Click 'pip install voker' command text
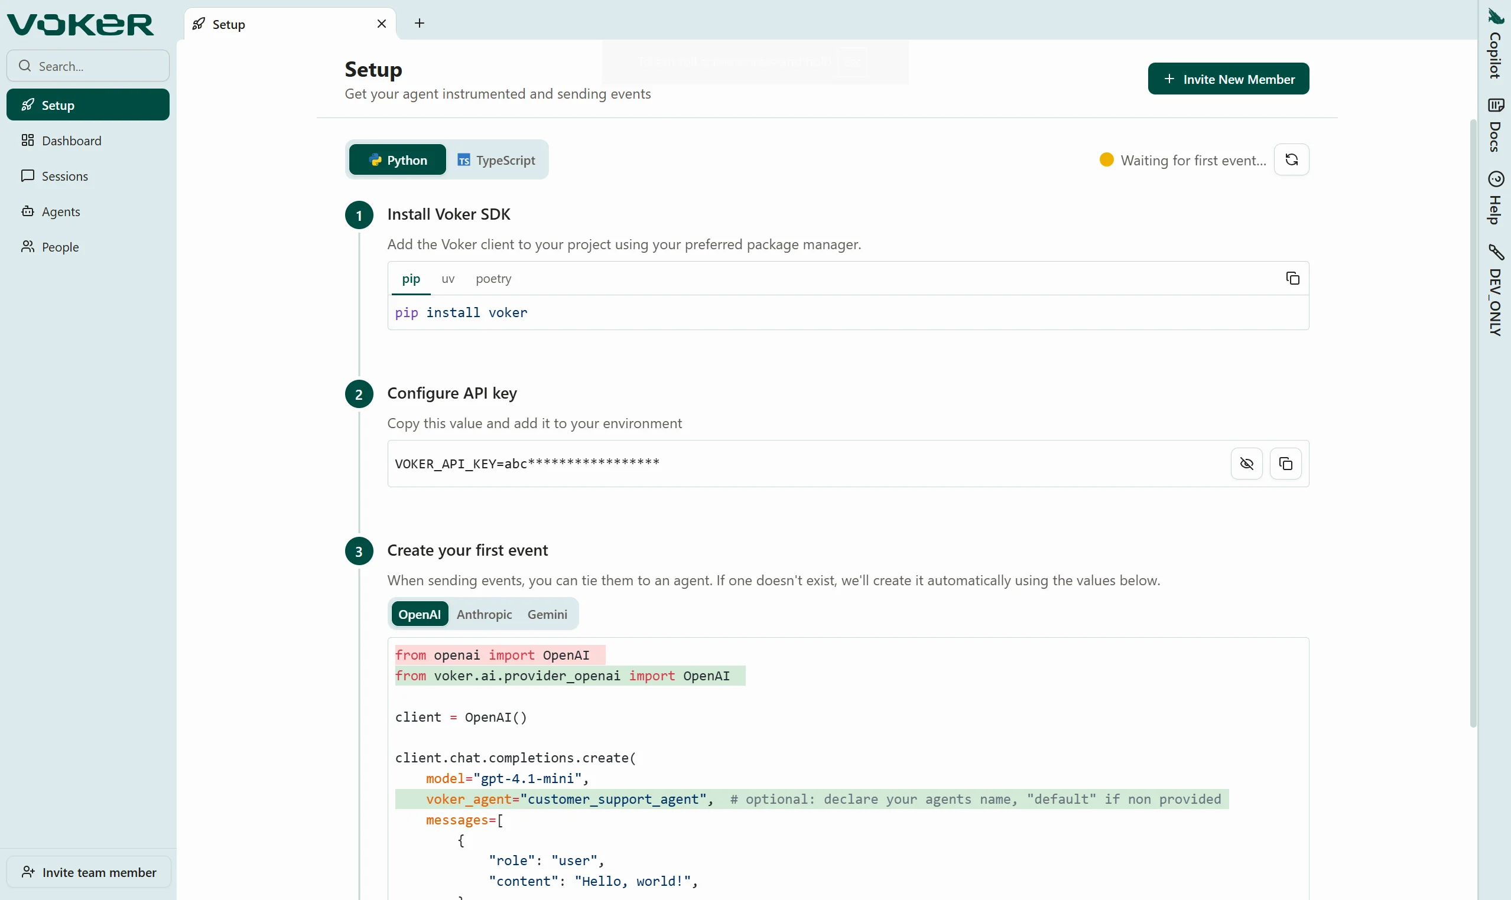This screenshot has width=1511, height=900. [461, 313]
